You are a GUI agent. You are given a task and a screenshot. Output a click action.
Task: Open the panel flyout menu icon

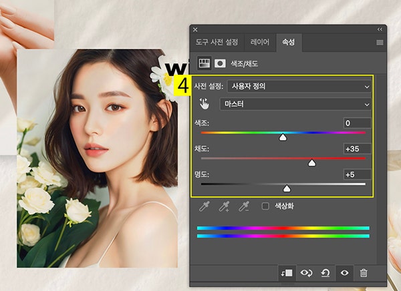tap(380, 43)
